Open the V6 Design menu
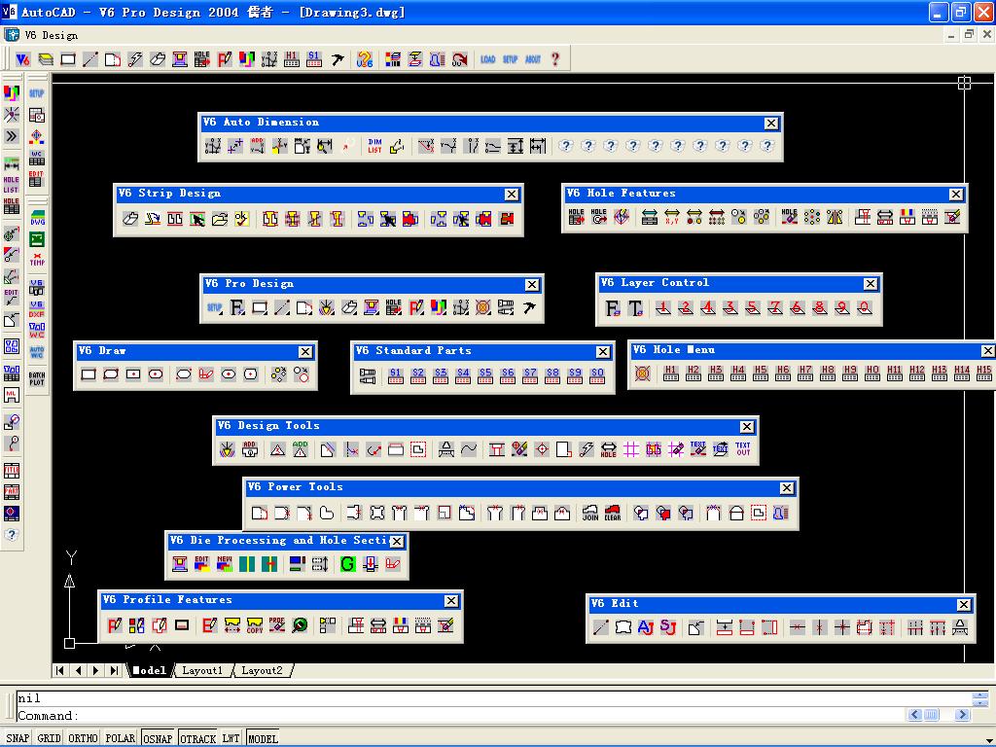Image resolution: width=996 pixels, height=747 pixels. [x=52, y=35]
